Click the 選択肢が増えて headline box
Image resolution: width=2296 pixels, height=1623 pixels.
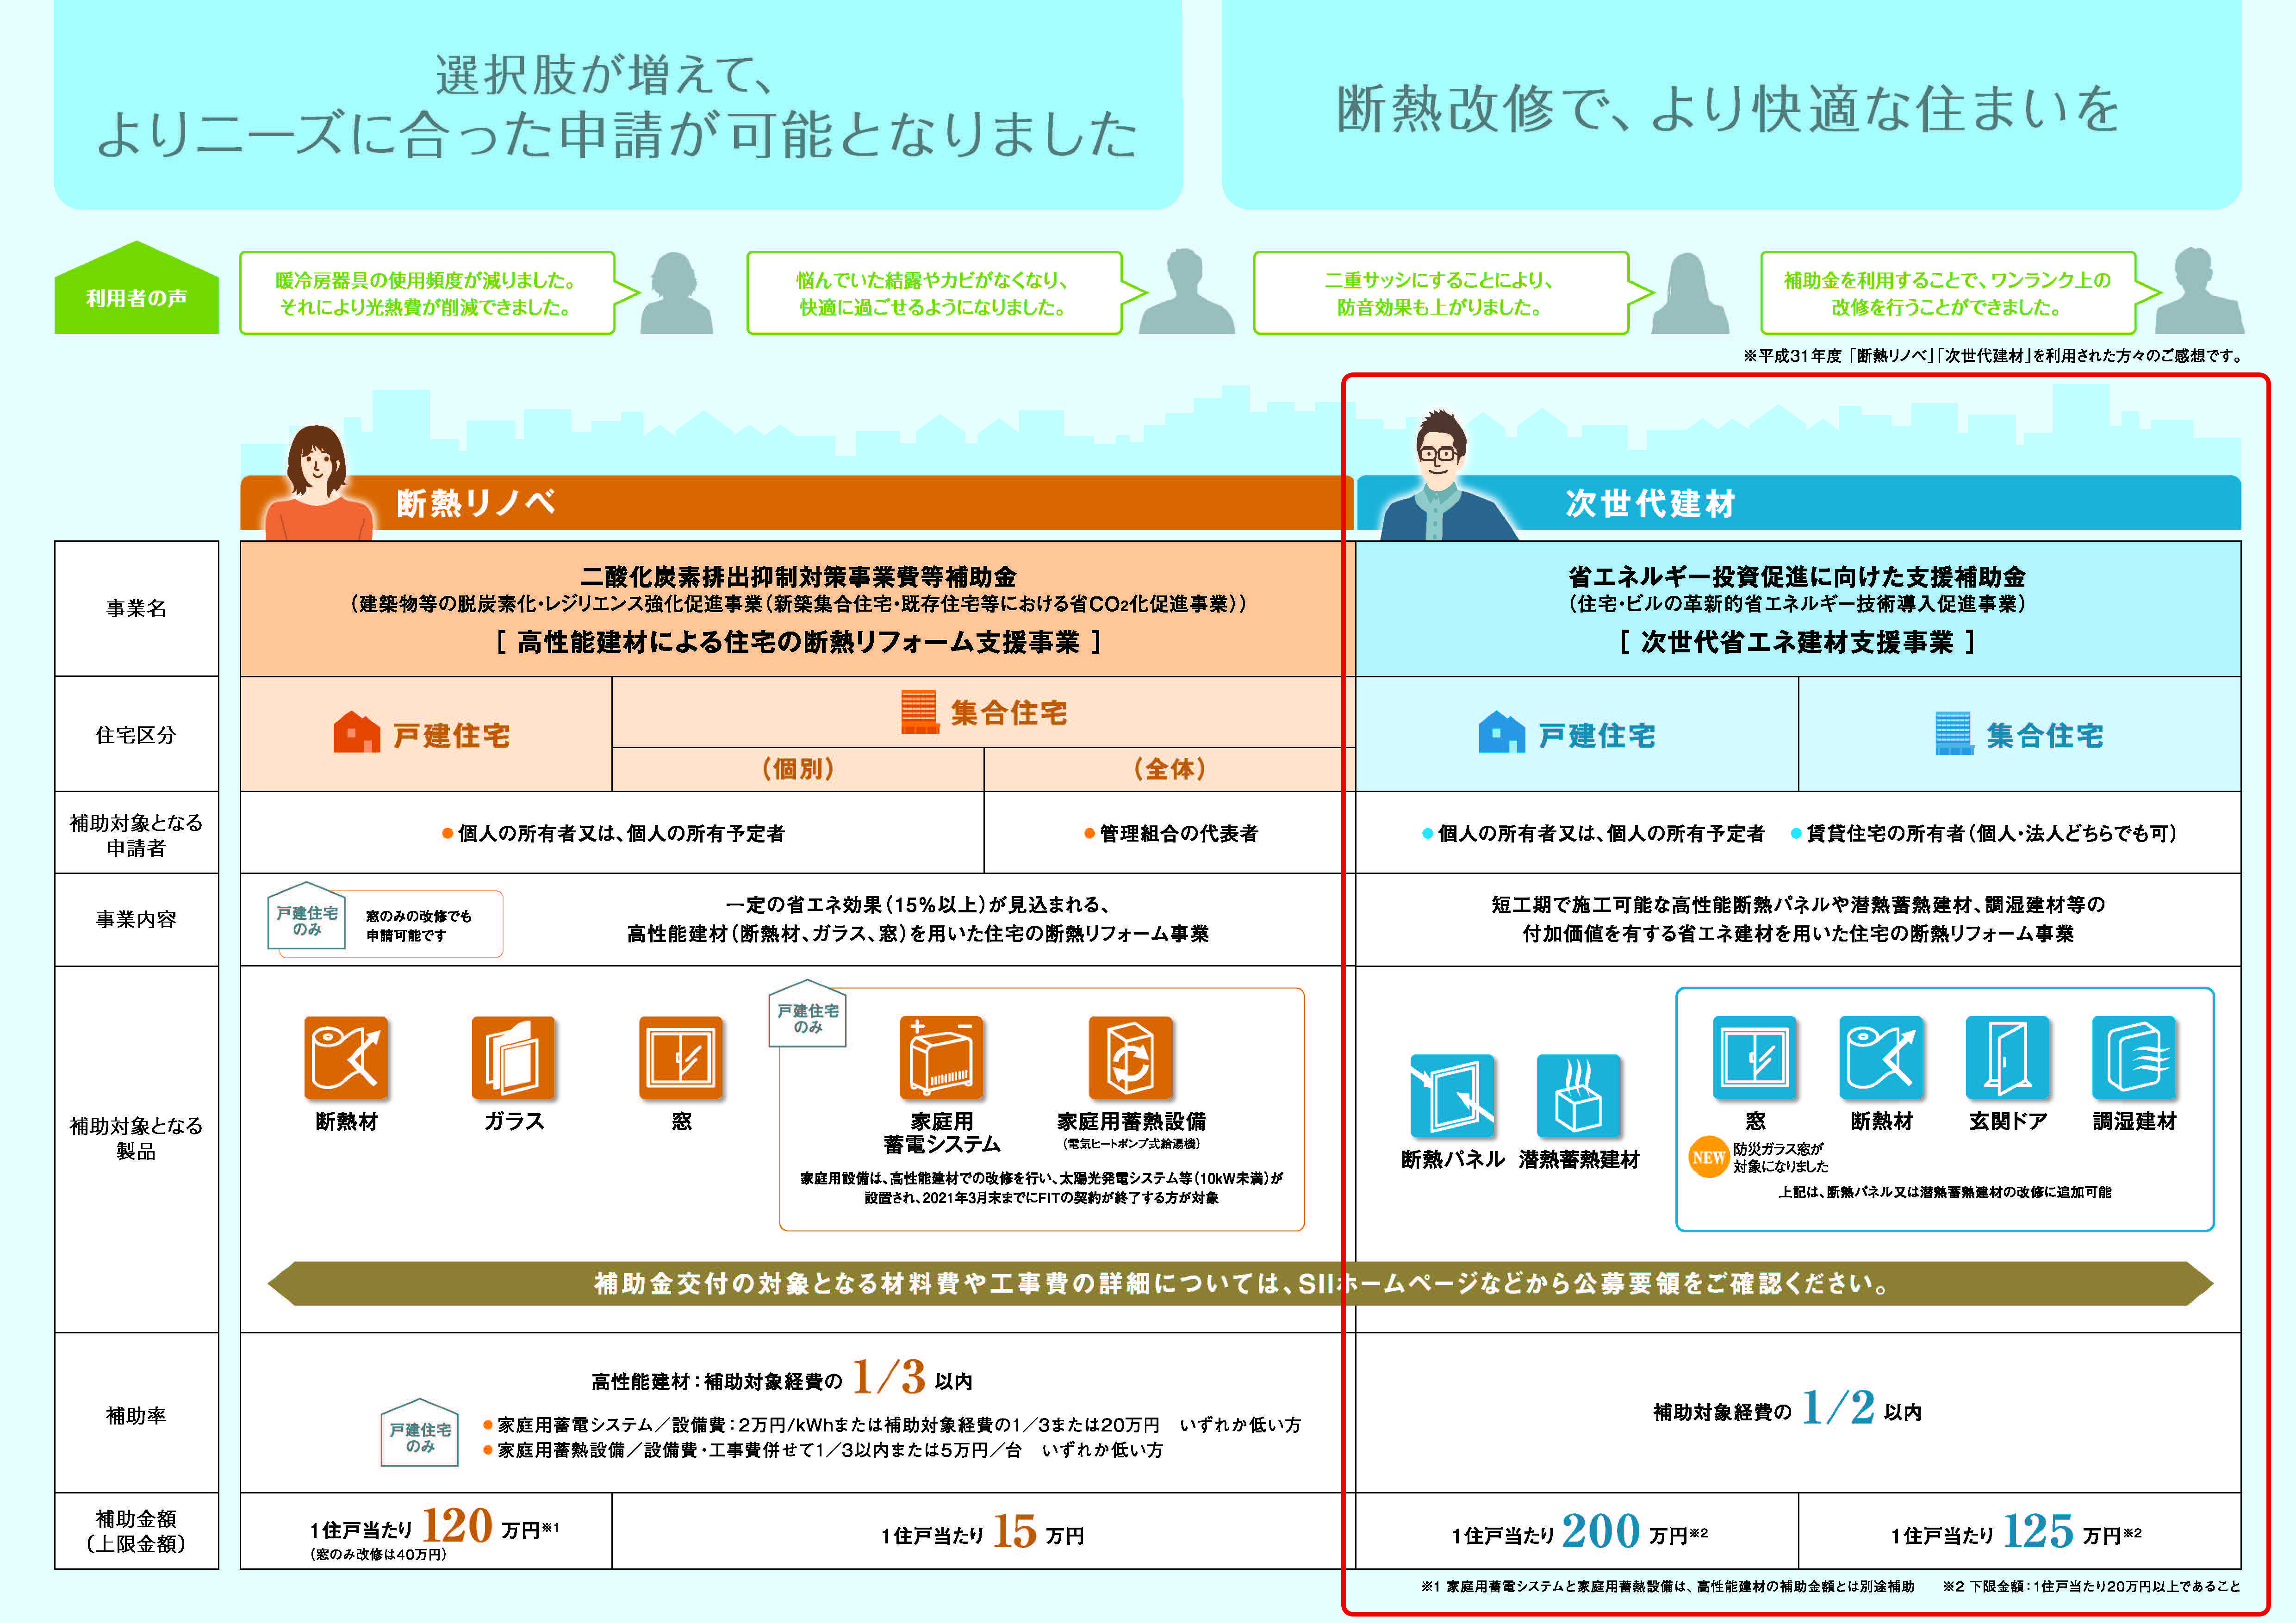click(617, 105)
